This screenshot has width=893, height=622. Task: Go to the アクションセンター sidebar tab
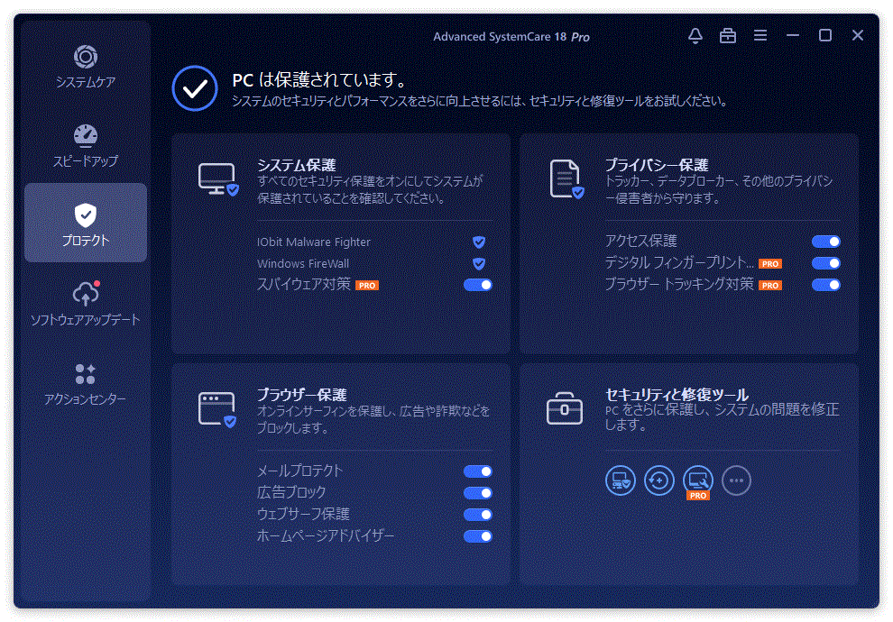click(86, 383)
